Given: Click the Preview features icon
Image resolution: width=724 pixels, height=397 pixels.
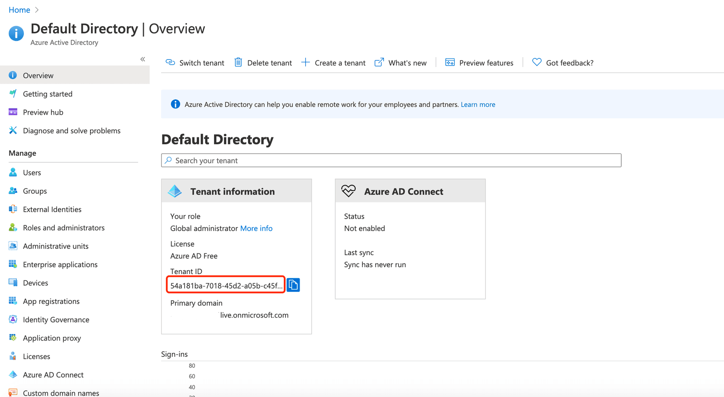Looking at the screenshot, I should click(450, 62).
